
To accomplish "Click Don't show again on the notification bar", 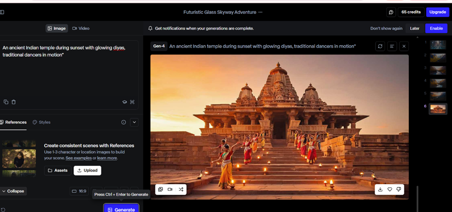I will (386, 28).
